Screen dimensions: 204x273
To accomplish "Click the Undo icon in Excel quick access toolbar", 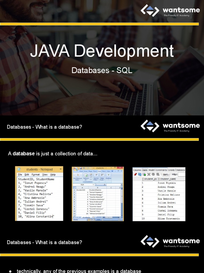I will point(84,168).
